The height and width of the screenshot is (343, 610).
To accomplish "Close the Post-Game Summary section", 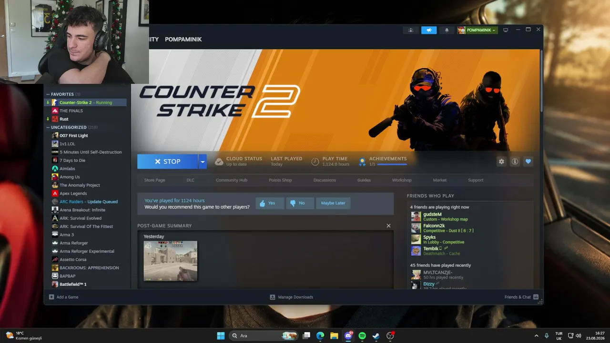I will (x=388, y=226).
